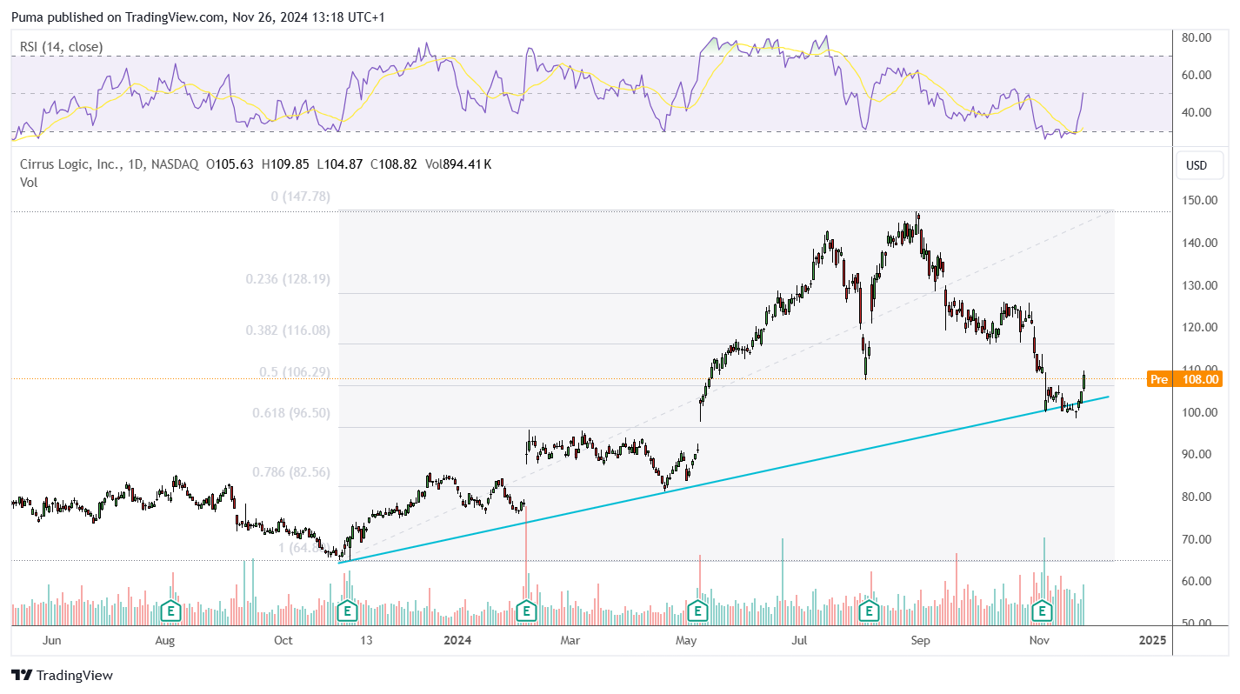Click the 2025 year label on the time axis
This screenshot has height=694, width=1240.
tap(1152, 641)
